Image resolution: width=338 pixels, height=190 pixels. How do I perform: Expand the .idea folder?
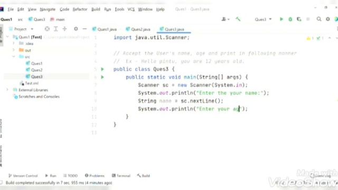pos(14,43)
